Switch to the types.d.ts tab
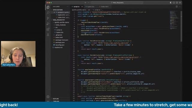The image size is (192, 108). [91, 7]
